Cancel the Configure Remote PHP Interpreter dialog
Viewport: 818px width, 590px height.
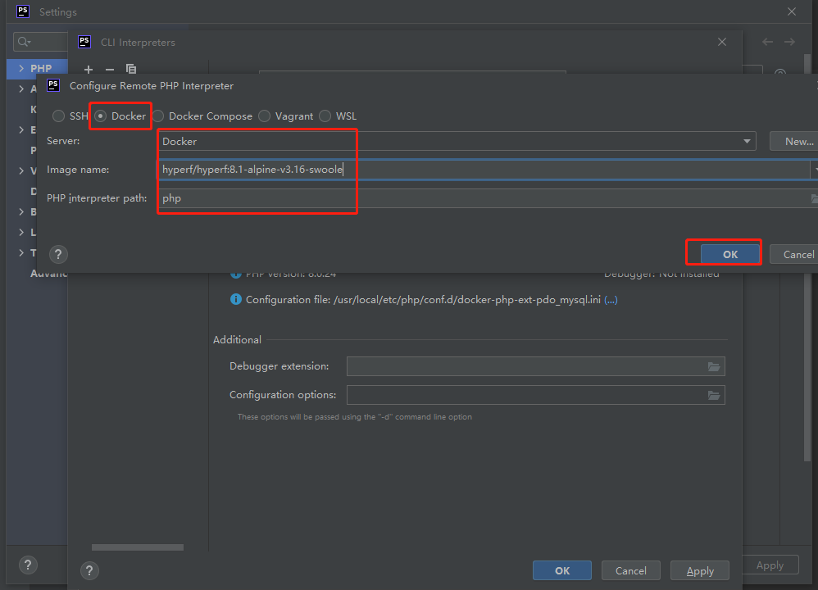793,254
